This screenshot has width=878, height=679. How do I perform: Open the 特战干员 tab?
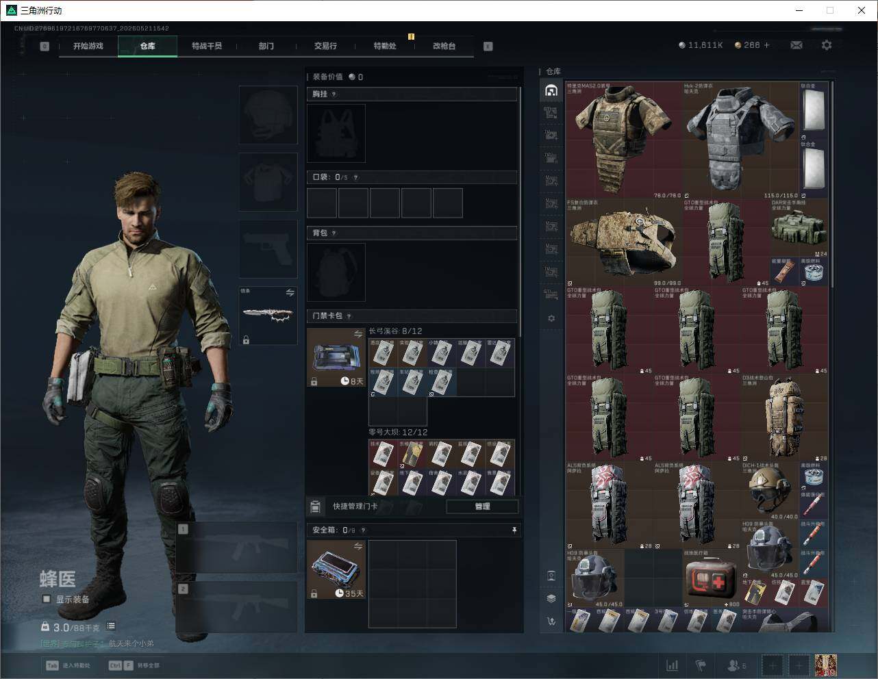[207, 47]
